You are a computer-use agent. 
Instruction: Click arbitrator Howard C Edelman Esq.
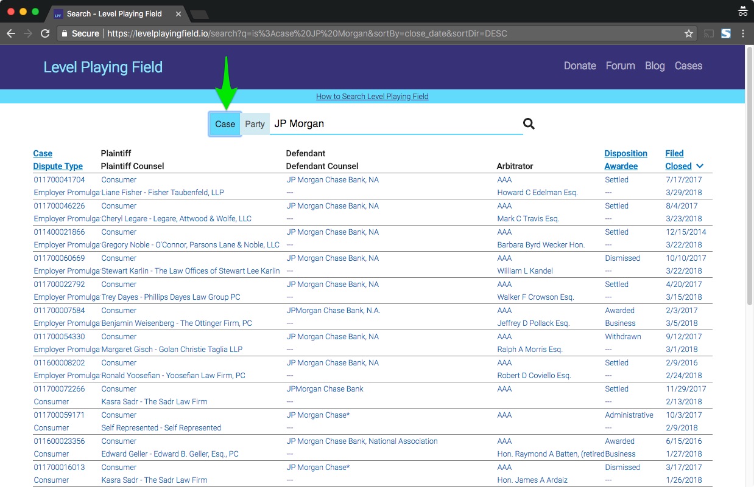[x=537, y=193]
